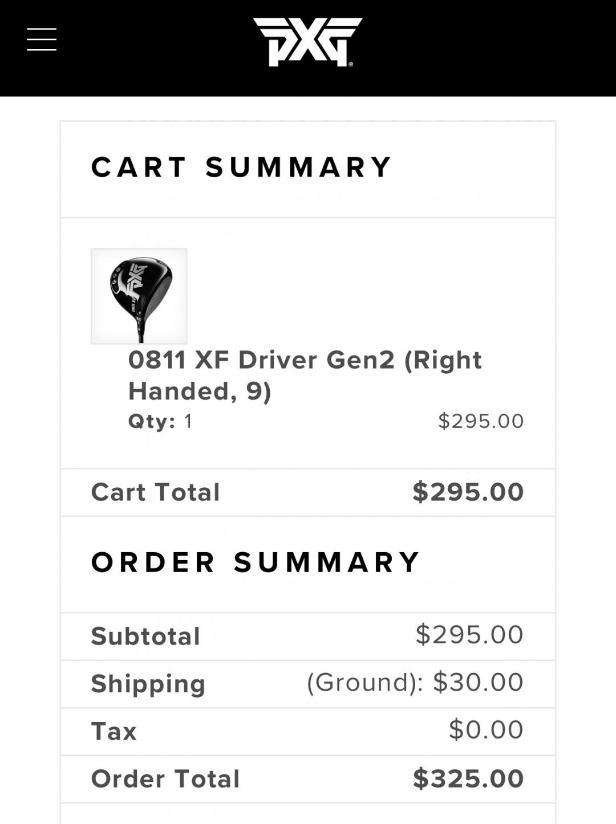The width and height of the screenshot is (616, 824).
Task: Click the Subtotal $295.00 amount
Action: (x=469, y=635)
